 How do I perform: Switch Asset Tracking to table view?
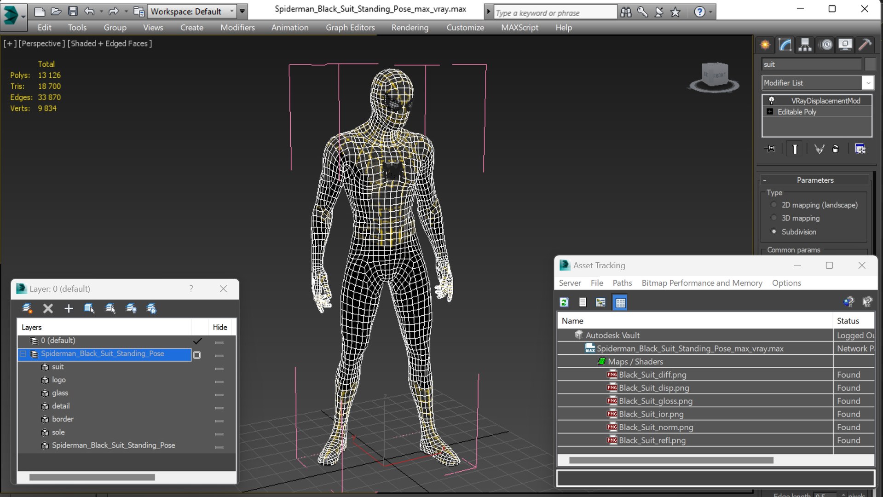tap(620, 302)
